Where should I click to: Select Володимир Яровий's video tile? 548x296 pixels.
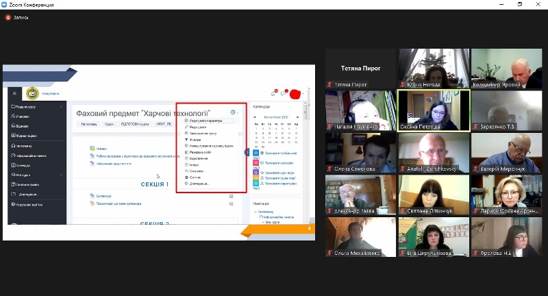coord(506,69)
